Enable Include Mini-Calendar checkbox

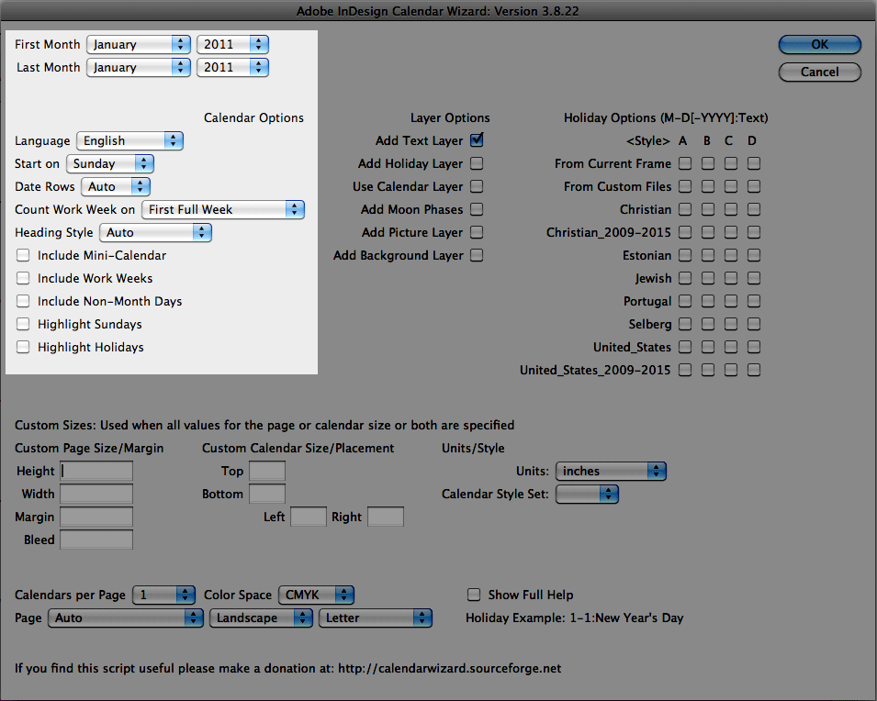click(23, 255)
